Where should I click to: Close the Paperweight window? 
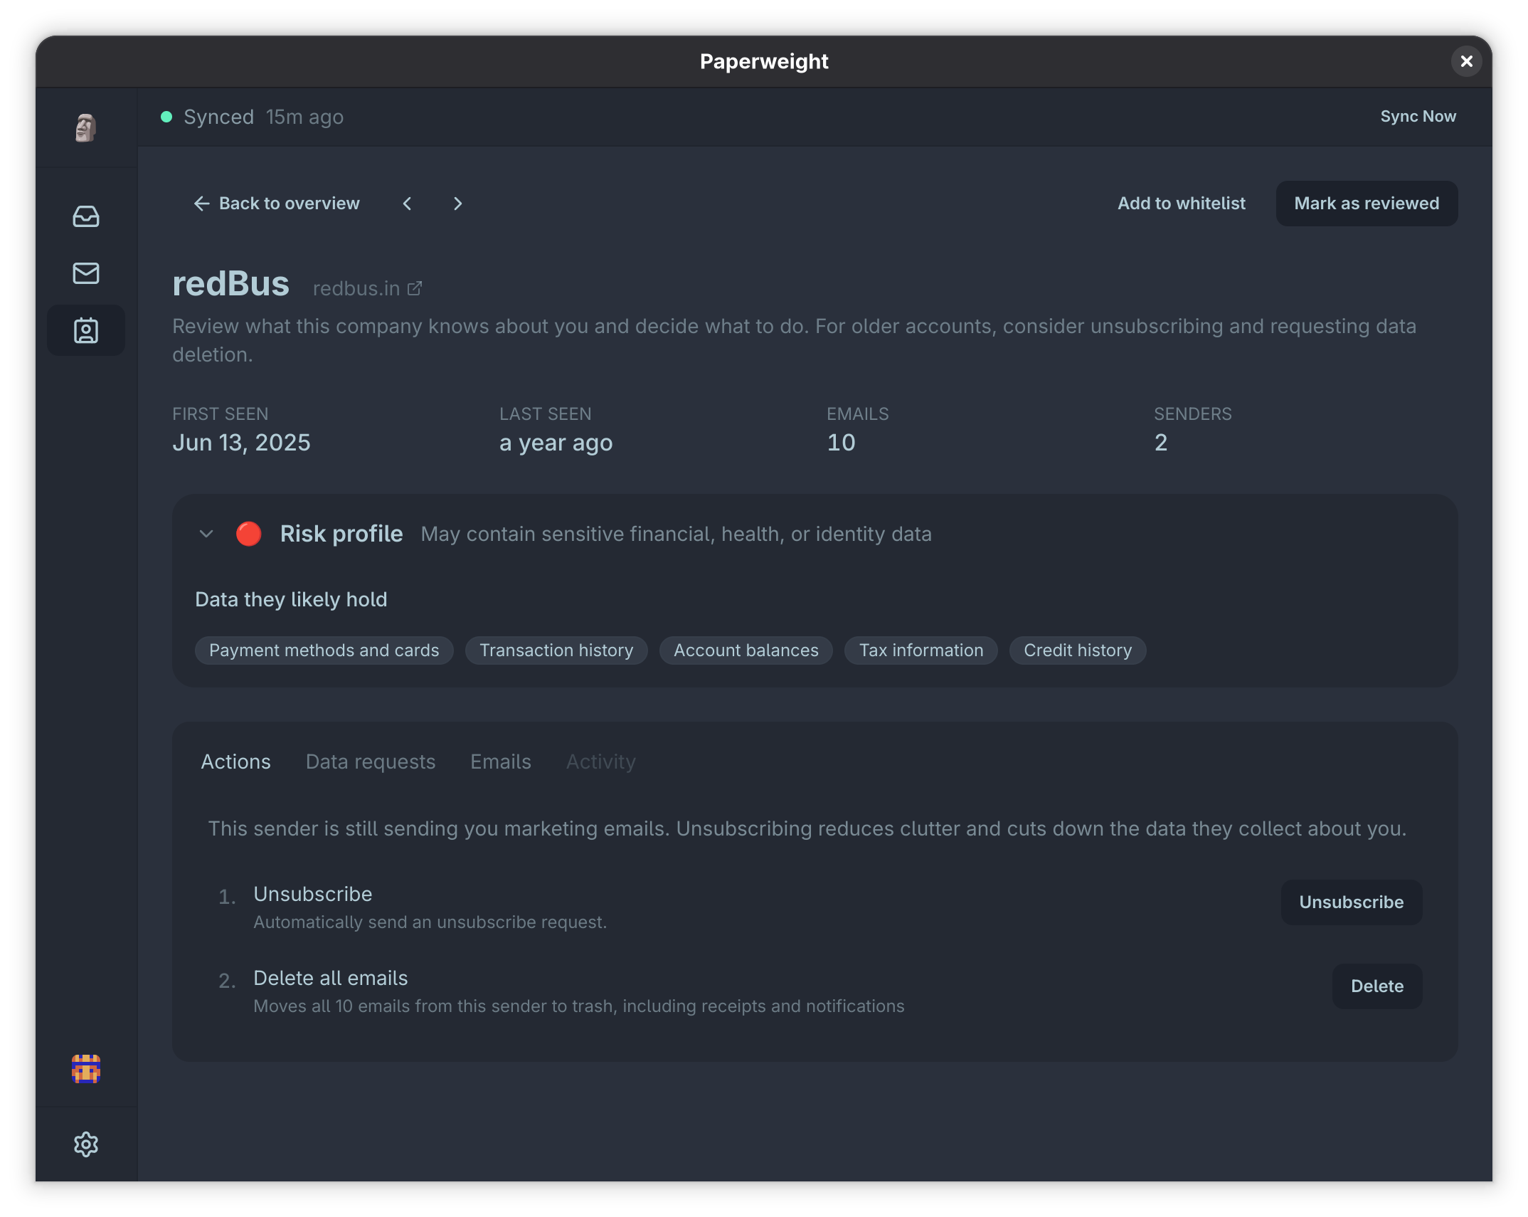1467,61
